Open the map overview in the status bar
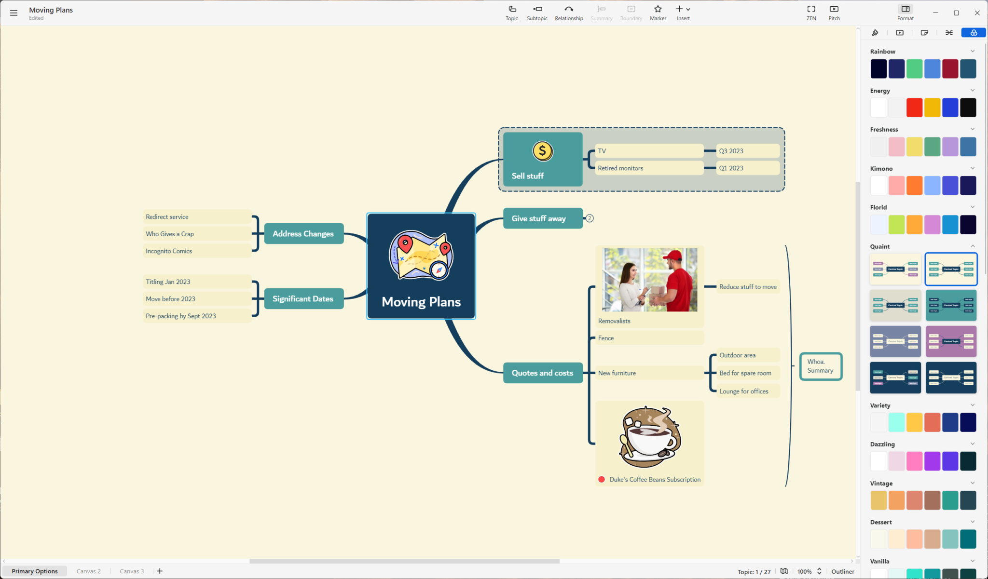The image size is (988, 579). pos(784,571)
